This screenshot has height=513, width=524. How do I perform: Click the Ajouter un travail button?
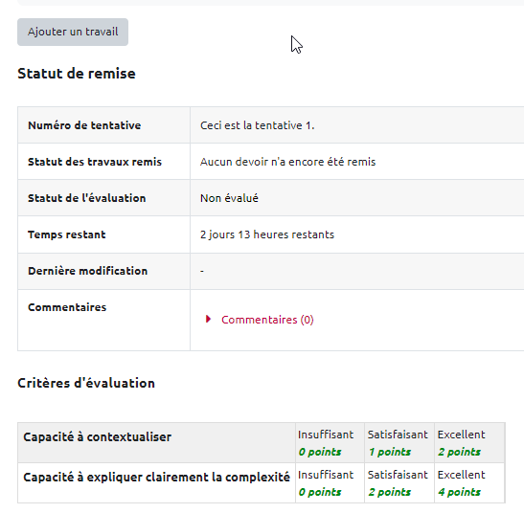pos(73,33)
